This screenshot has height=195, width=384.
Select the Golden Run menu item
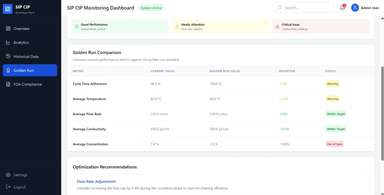(30, 70)
